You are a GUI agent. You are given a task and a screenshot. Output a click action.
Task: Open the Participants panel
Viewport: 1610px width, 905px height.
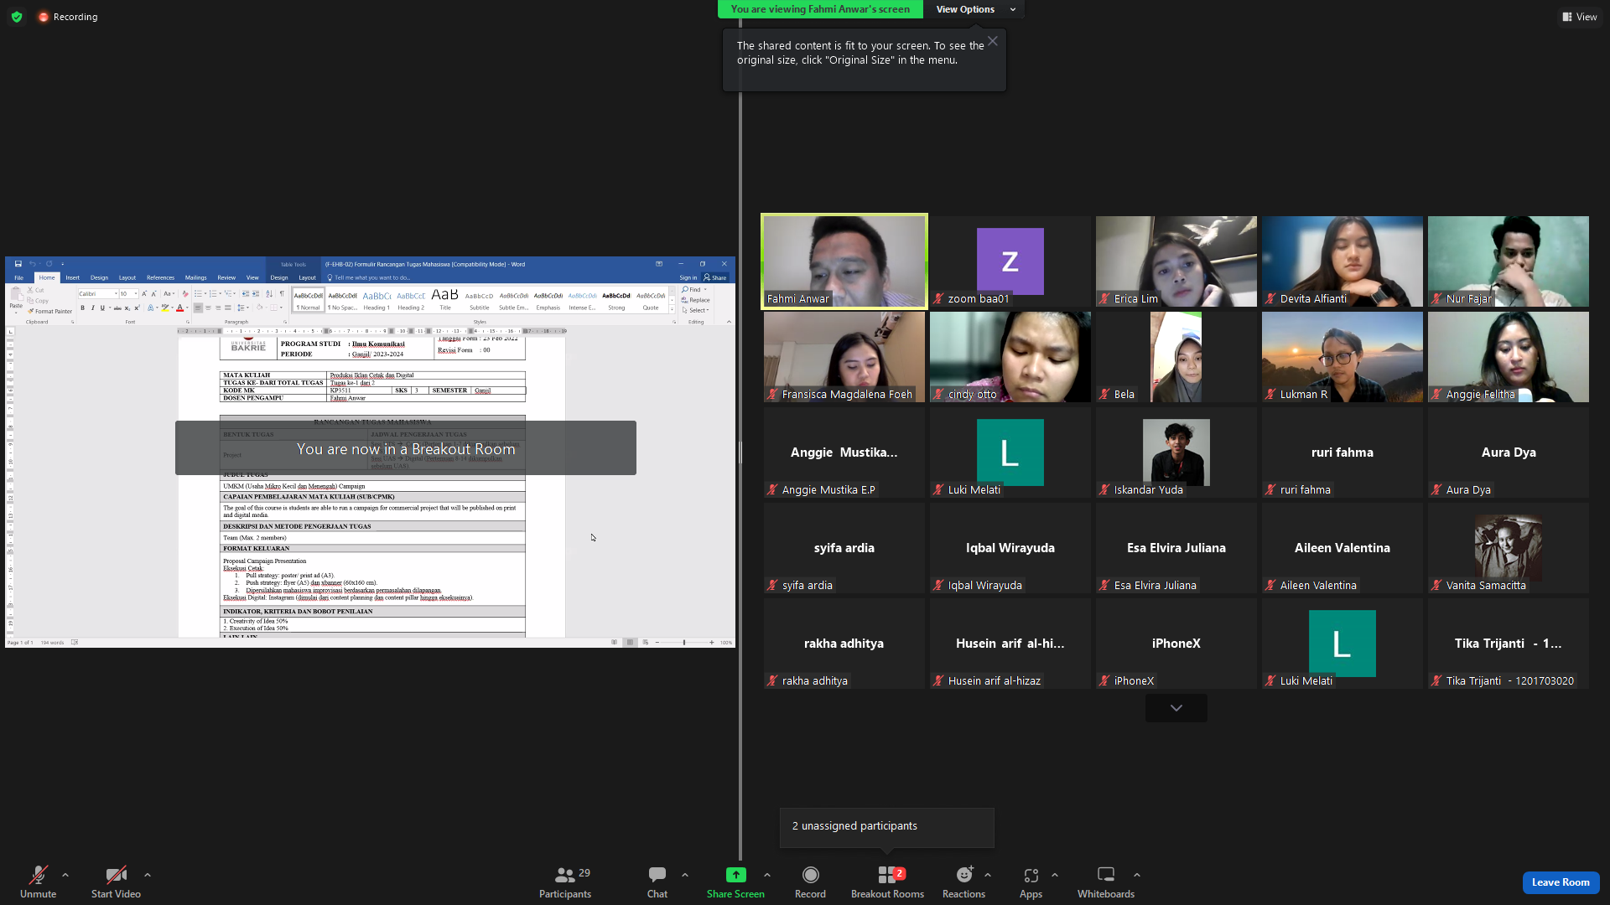pos(565,882)
